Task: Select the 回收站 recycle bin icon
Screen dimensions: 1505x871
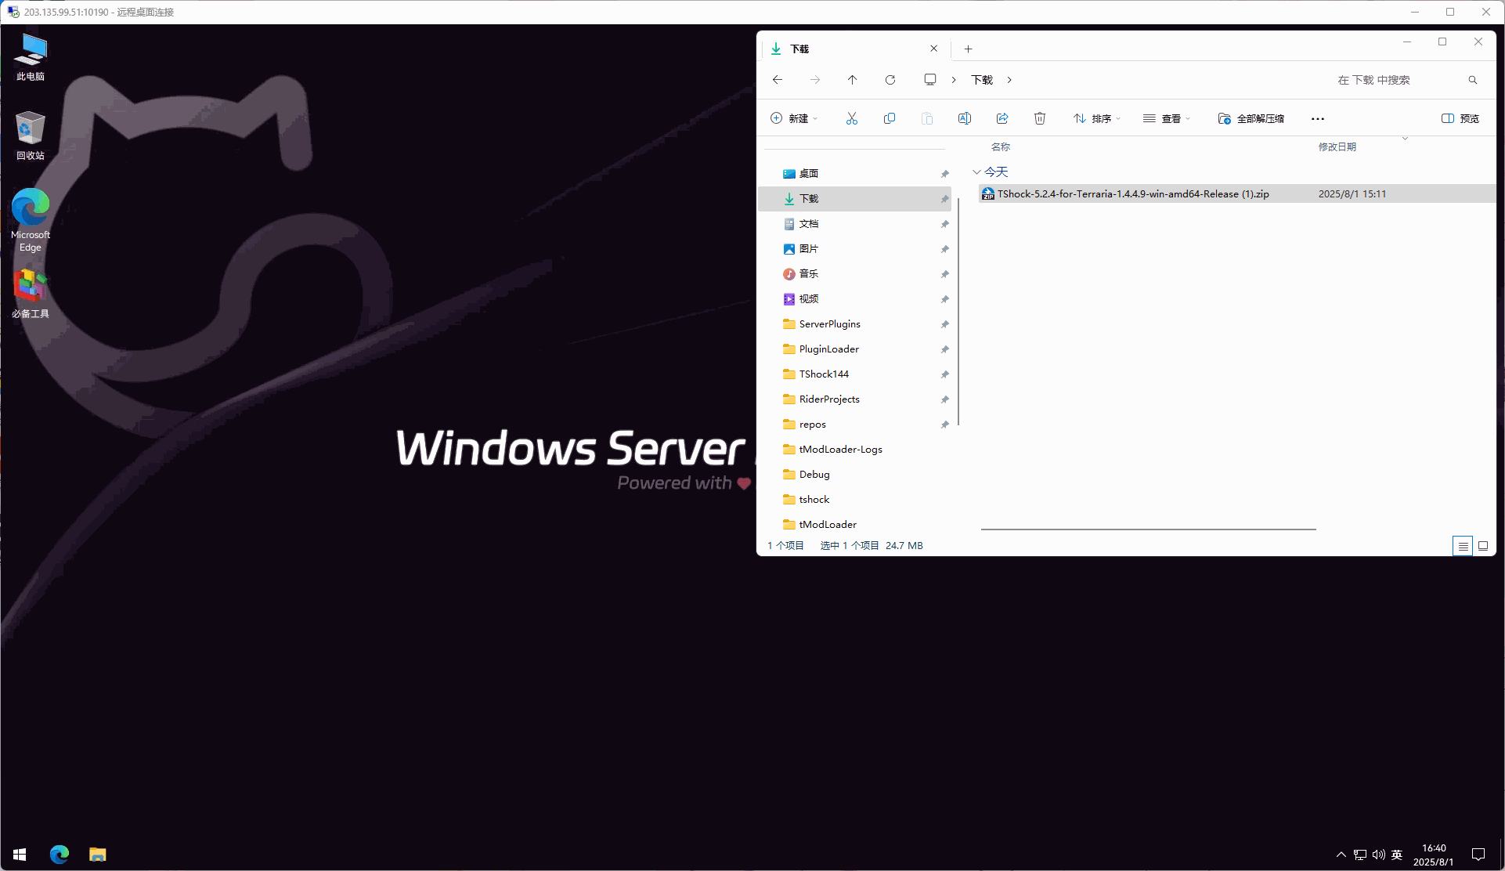Action: pos(31,136)
